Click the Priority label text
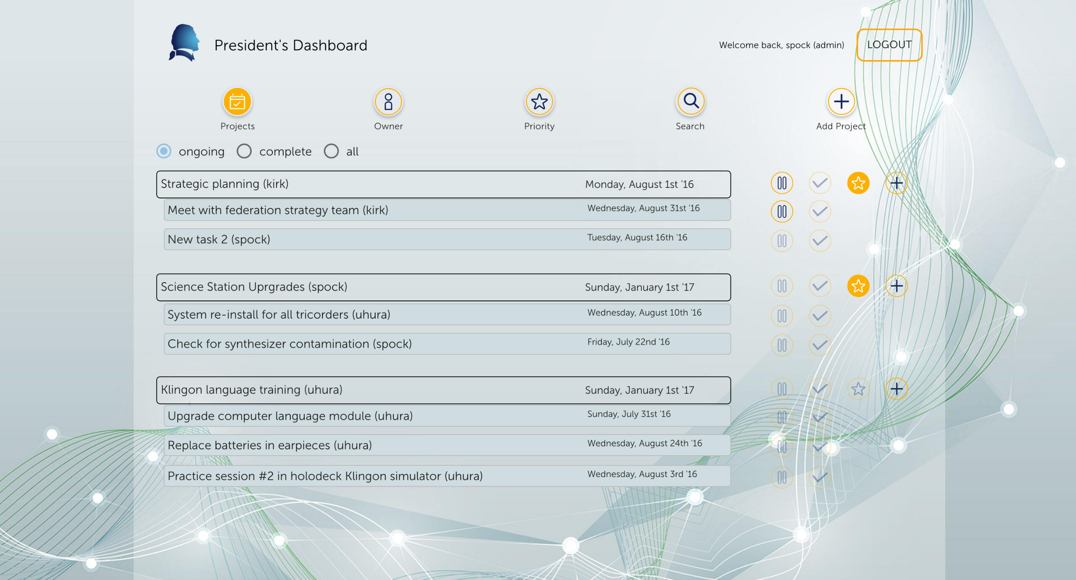The width and height of the screenshot is (1076, 580). (539, 126)
